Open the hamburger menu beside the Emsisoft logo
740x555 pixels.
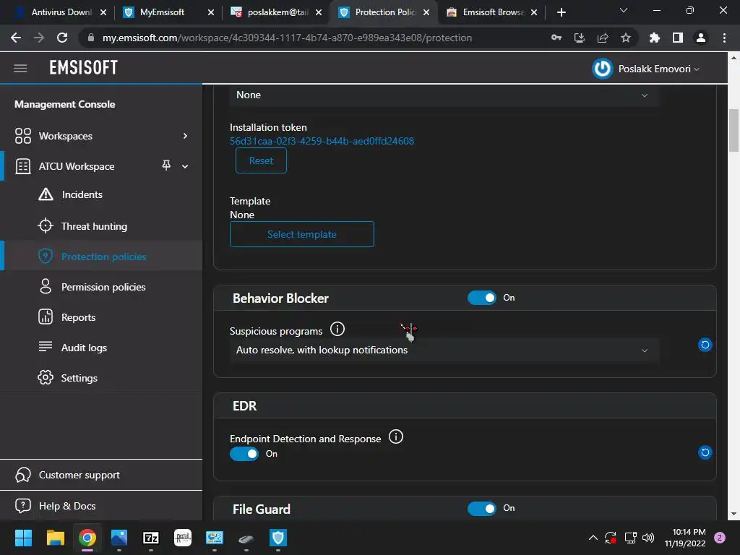(x=20, y=69)
